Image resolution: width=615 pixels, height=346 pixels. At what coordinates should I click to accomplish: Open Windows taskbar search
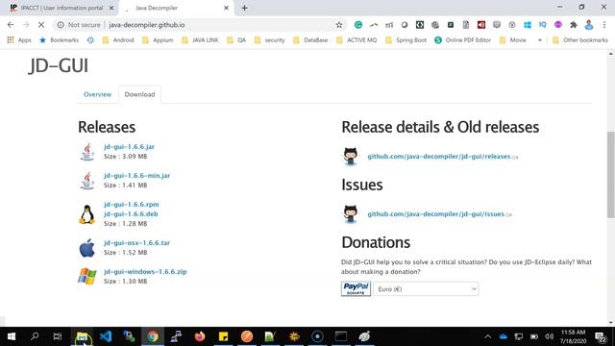point(35,336)
